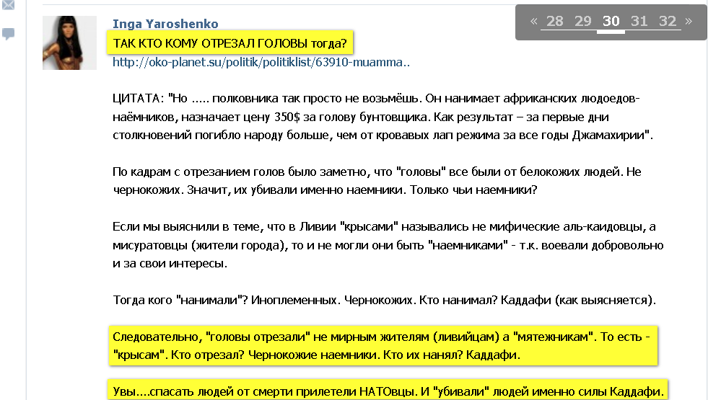Open the envelope messages icon

click(8, 5)
